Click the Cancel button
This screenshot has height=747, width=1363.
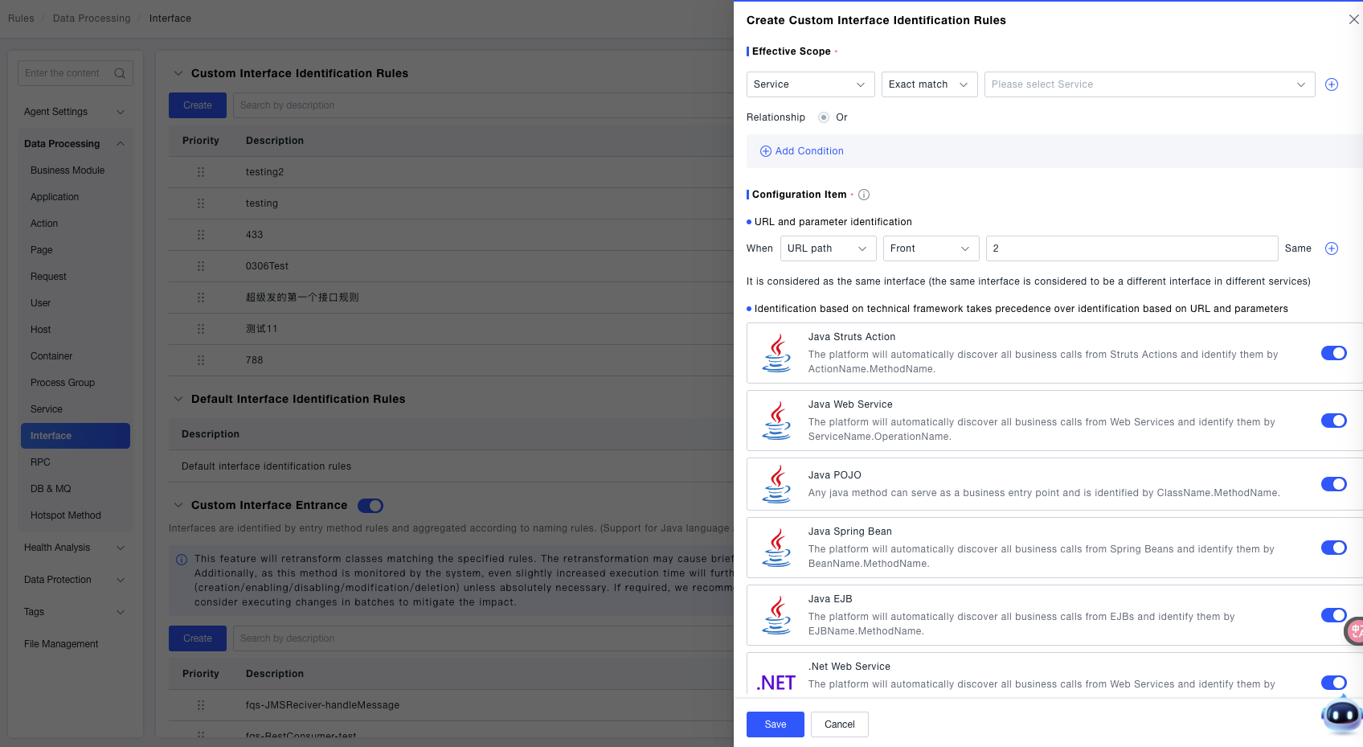click(839, 724)
